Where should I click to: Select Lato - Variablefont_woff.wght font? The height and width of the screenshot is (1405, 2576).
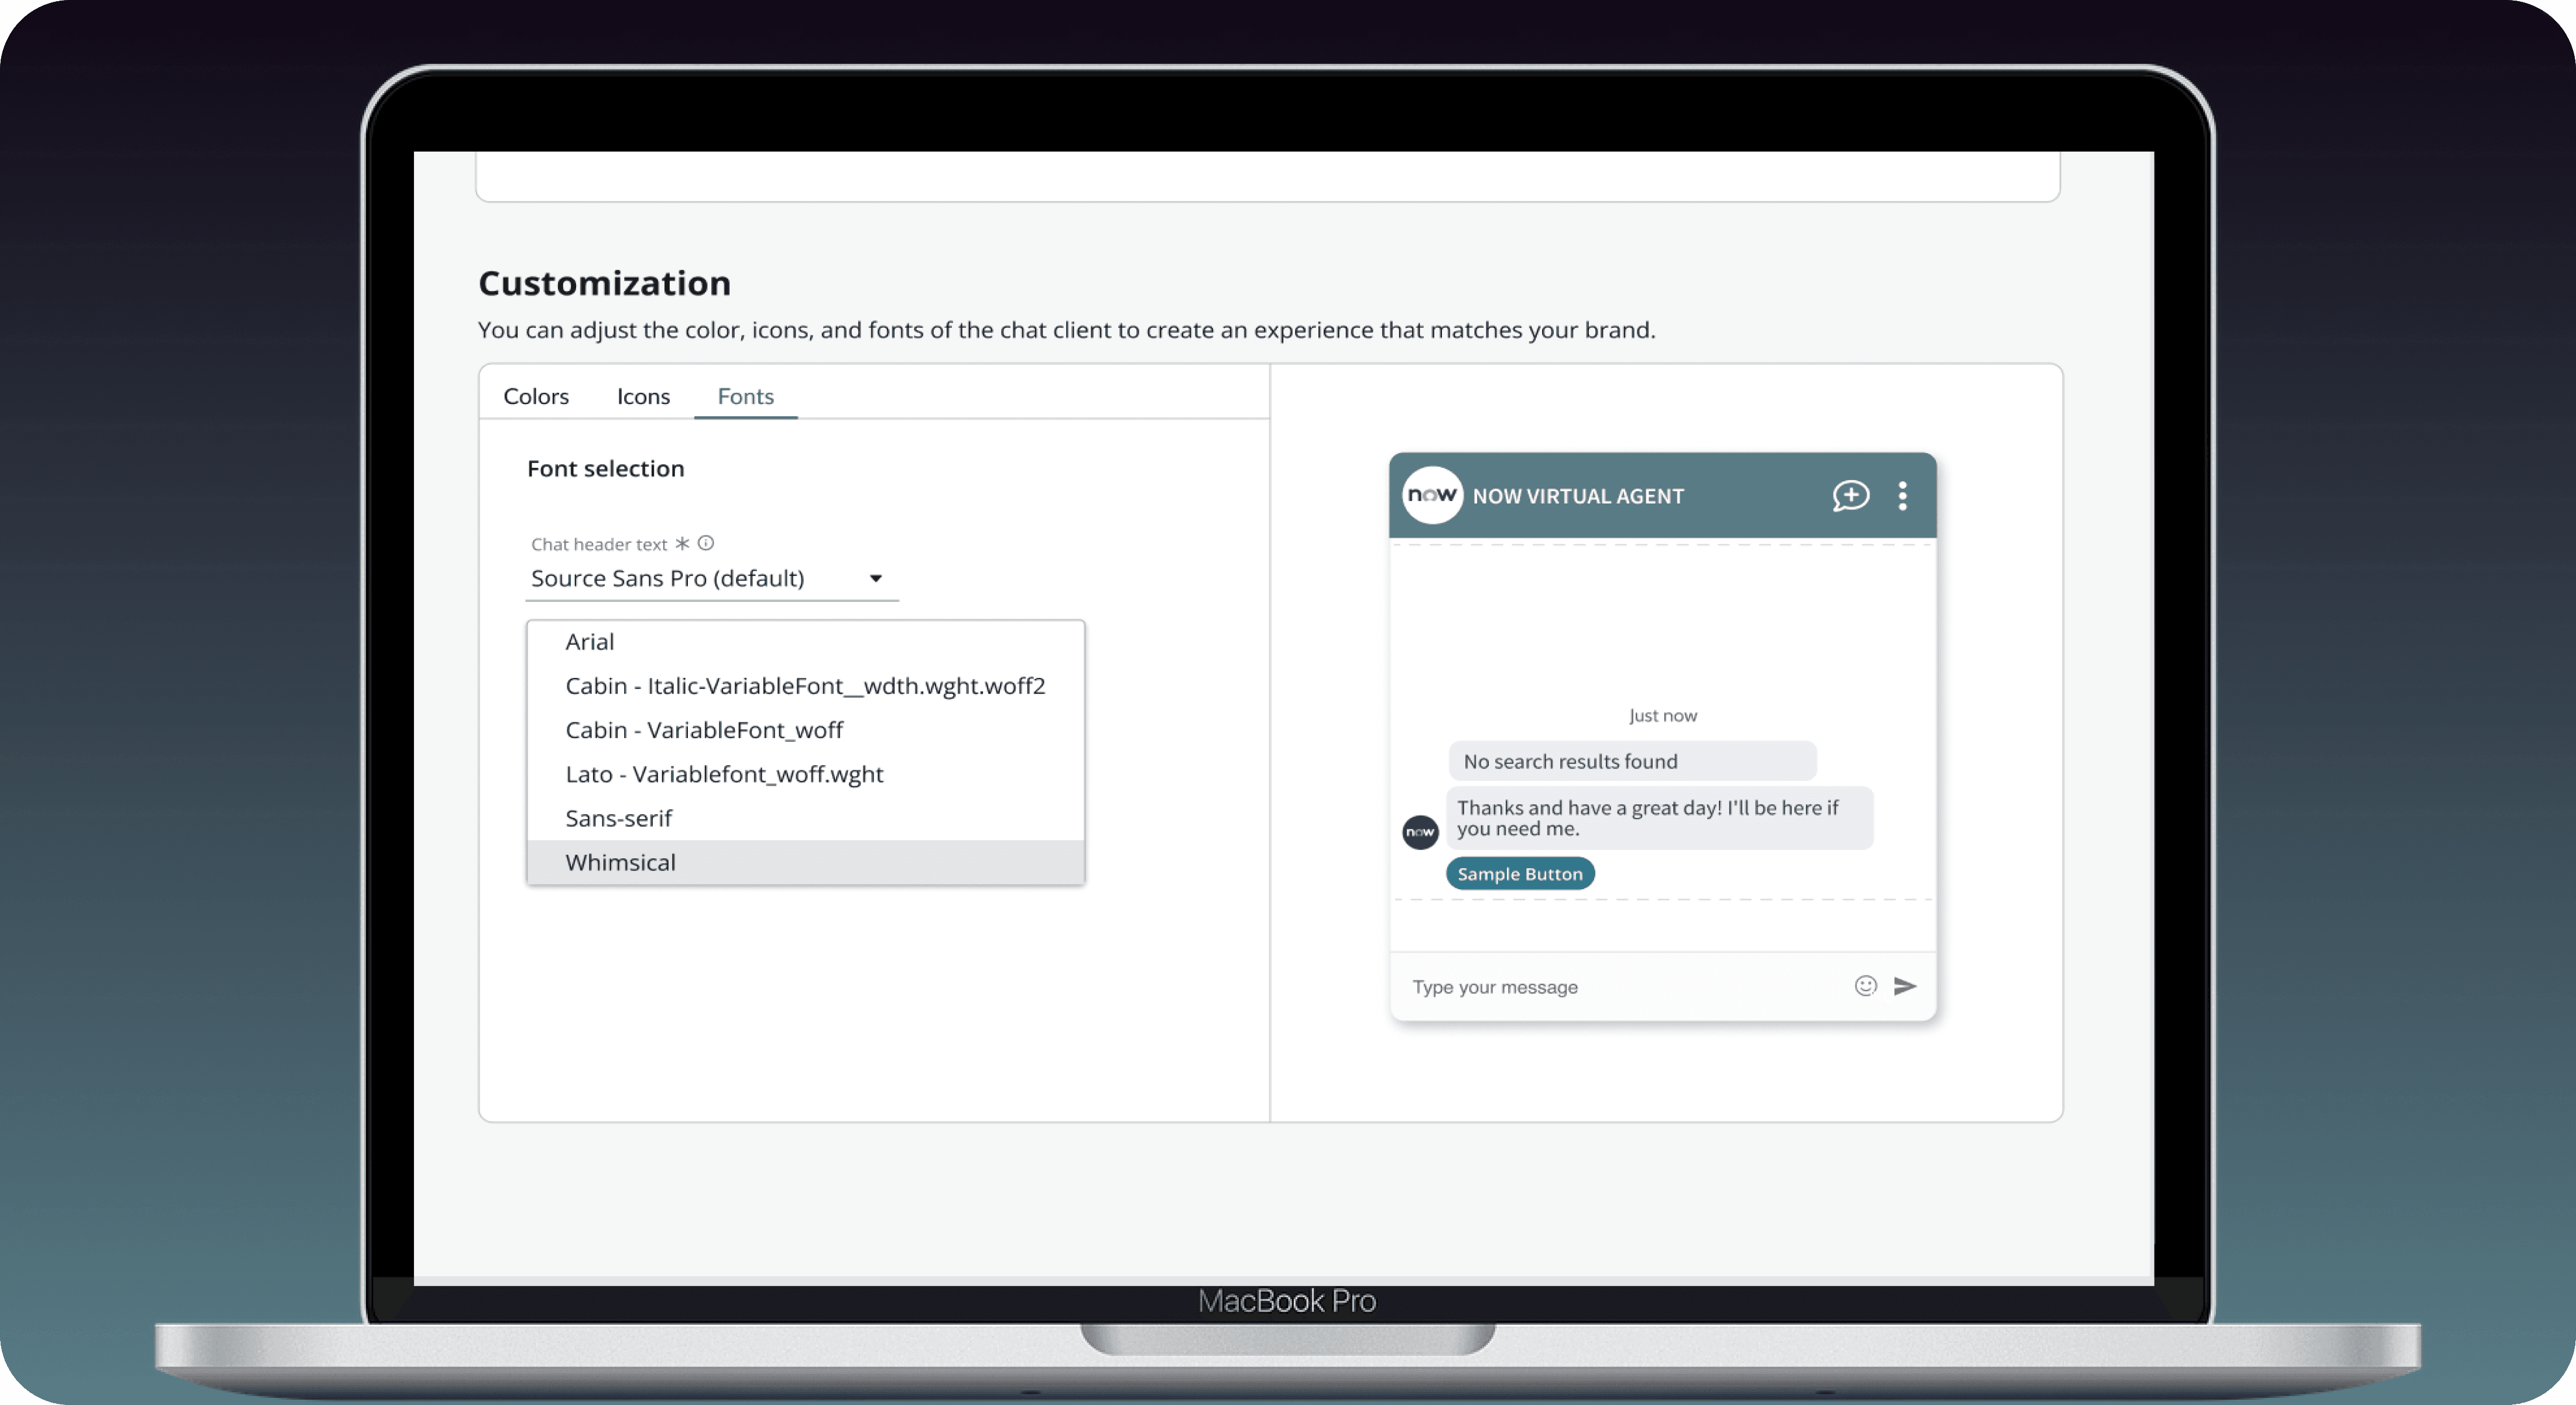[x=724, y=774]
